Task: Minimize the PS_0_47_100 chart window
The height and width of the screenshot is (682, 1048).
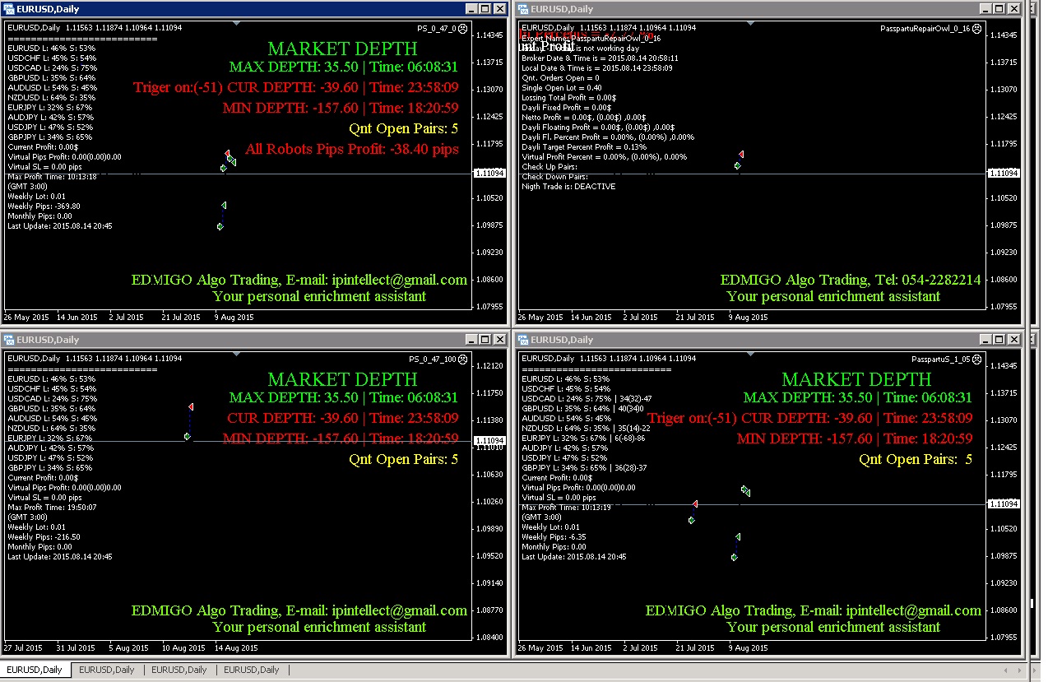Action: coord(471,340)
